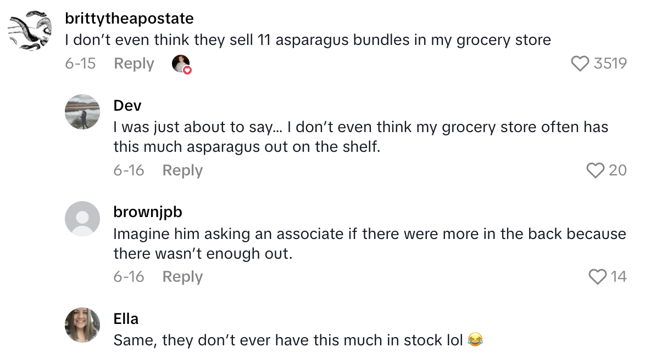Screen dimensions: 645x353
Task: Click the 6-15 timestamp on the top comment
Action: (80, 64)
